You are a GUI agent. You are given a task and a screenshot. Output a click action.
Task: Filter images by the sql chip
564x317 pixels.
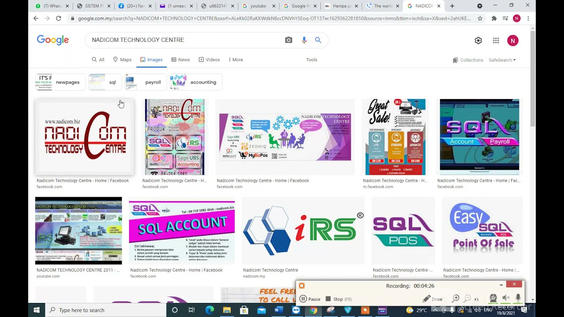[105, 82]
